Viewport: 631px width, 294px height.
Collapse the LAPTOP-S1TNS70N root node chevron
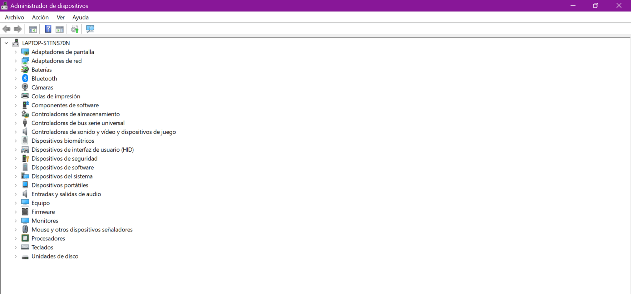tap(6, 43)
